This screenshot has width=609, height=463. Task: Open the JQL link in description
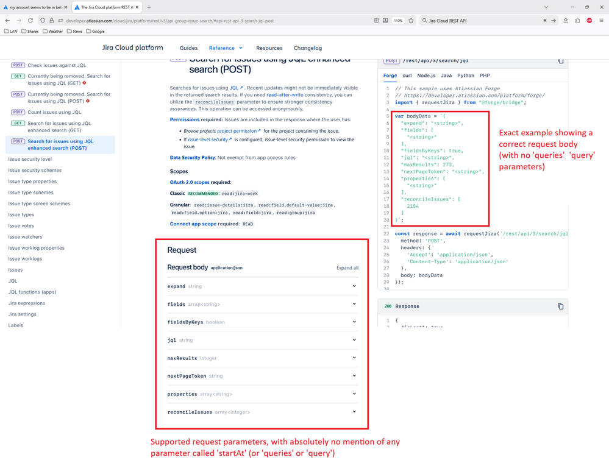[x=236, y=88]
